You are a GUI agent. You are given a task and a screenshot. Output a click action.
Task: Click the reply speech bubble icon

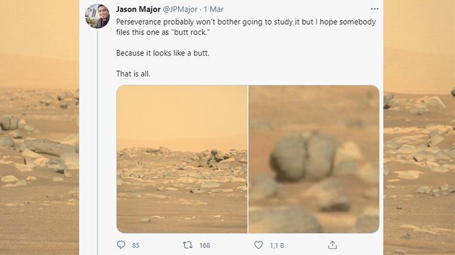[121, 245]
